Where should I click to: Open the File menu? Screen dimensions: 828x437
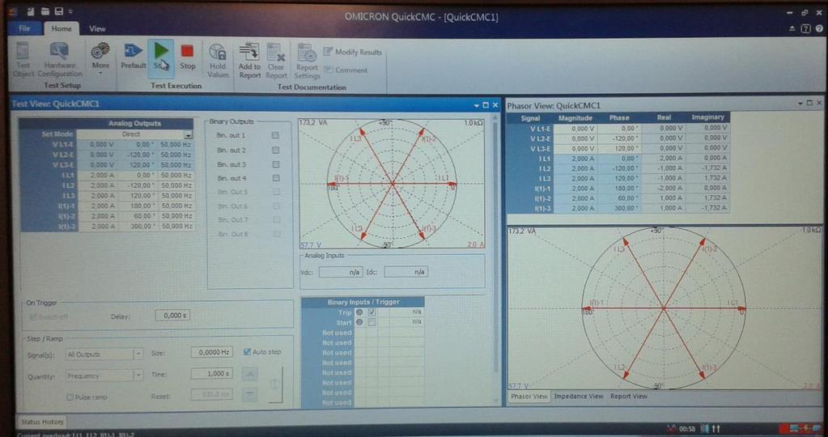[x=24, y=28]
